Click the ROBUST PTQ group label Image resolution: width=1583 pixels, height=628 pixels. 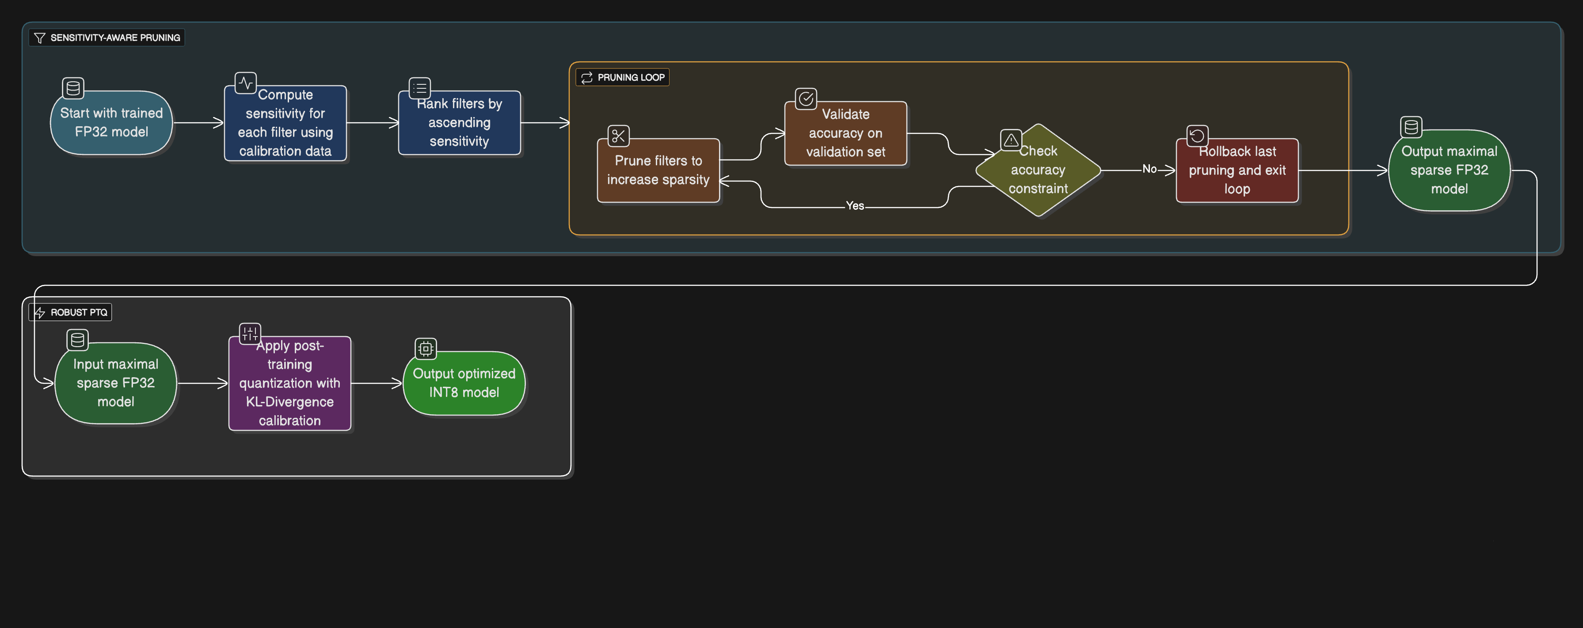pyautogui.click(x=79, y=313)
